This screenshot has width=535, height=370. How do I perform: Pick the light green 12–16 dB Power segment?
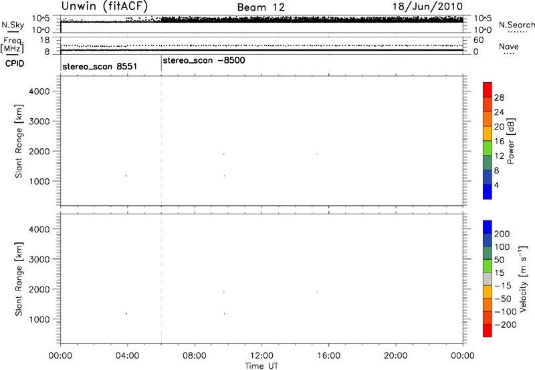point(488,148)
